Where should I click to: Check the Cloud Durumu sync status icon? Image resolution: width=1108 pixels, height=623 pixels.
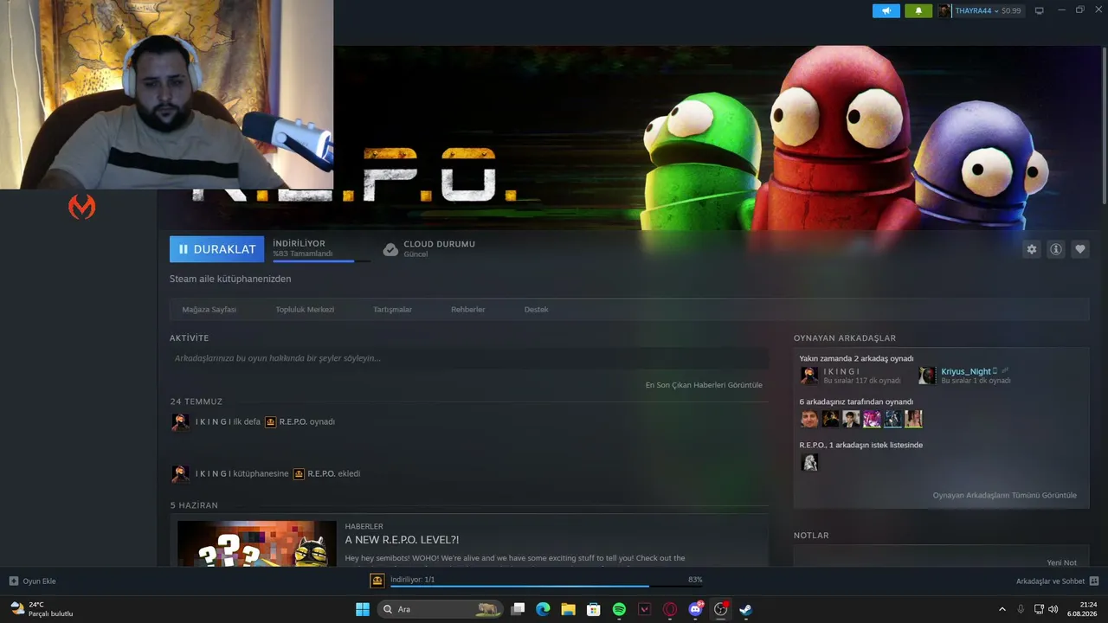click(390, 249)
